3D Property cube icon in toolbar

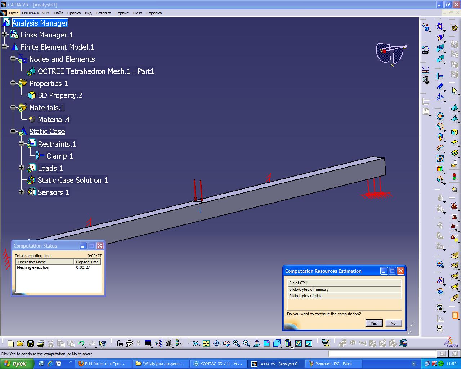pyautogui.click(x=455, y=132)
